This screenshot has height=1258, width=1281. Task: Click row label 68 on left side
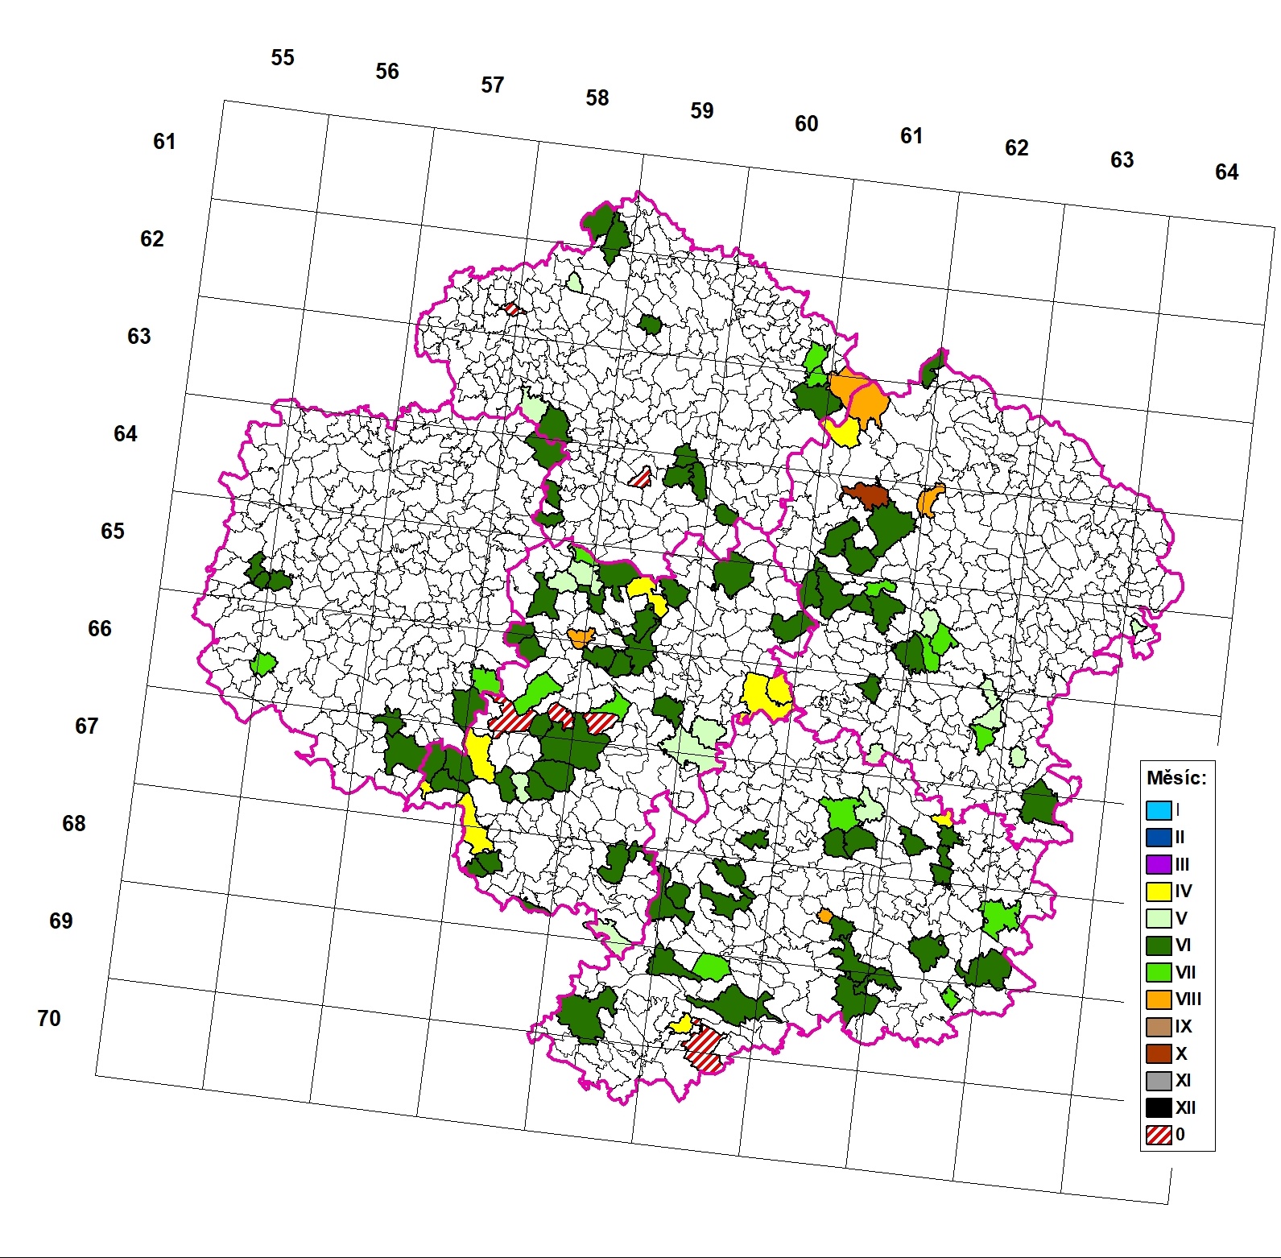(x=74, y=824)
